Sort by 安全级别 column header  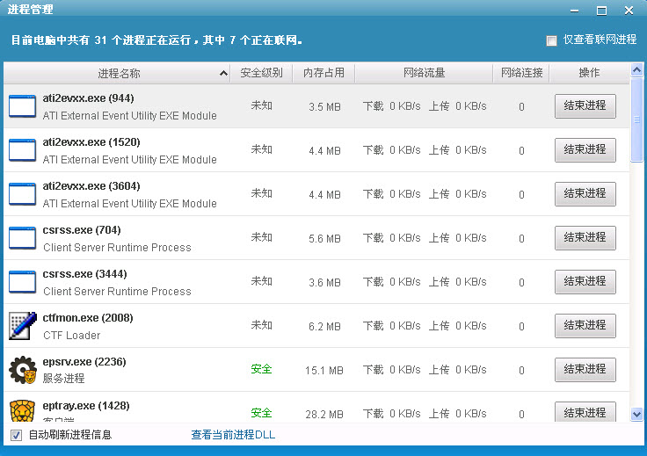[x=261, y=73]
